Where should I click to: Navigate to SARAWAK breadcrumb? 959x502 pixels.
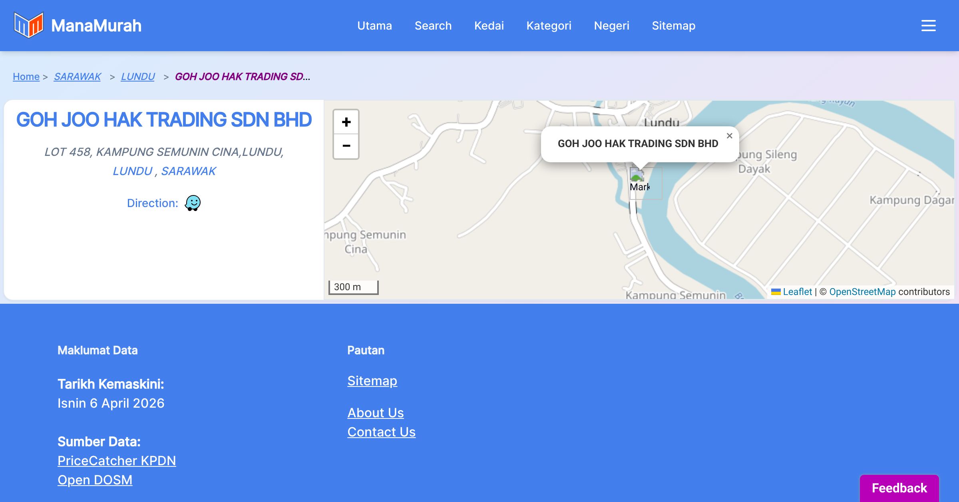(77, 76)
